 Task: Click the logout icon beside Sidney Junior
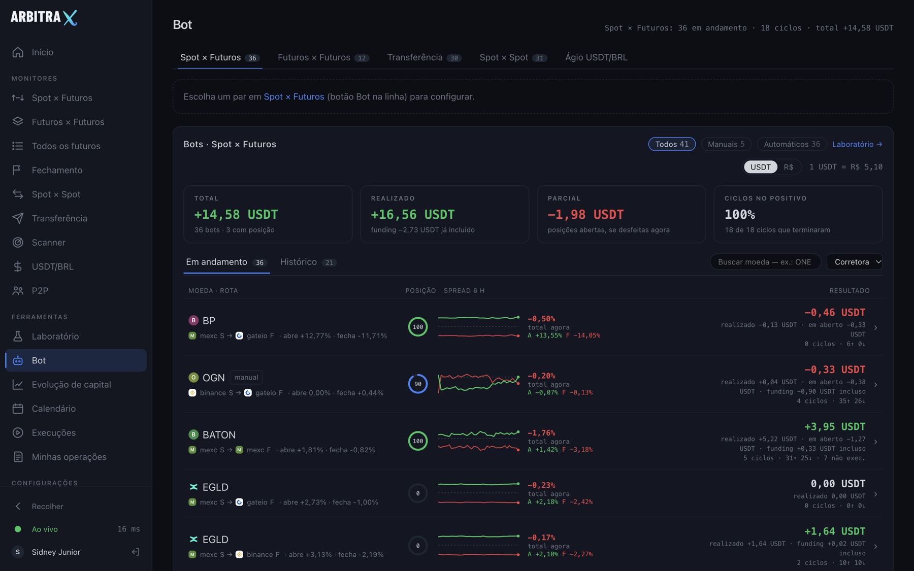pos(136,552)
